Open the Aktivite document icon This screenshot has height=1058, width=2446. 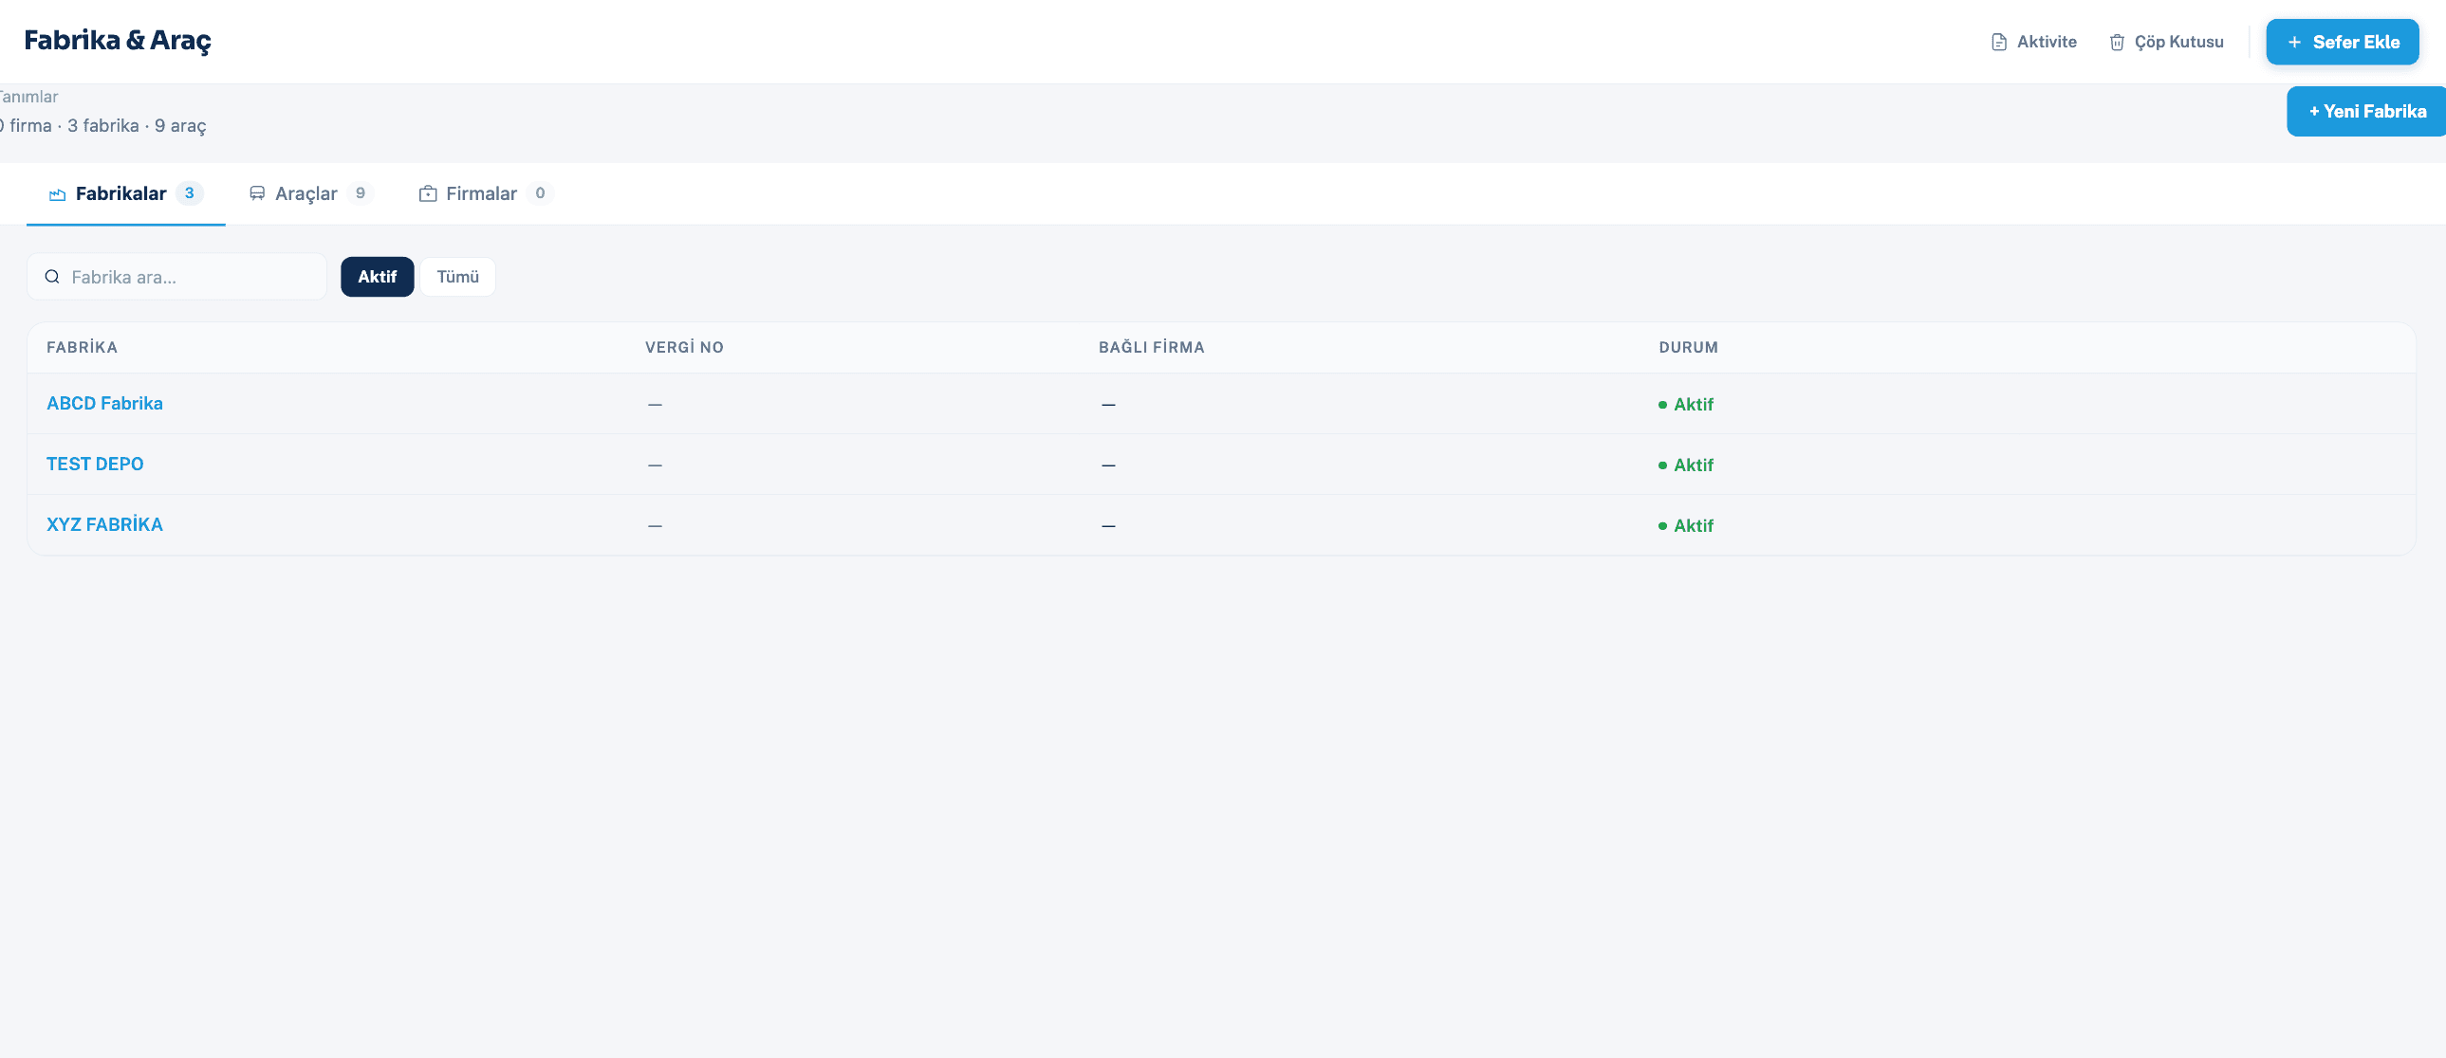(x=1999, y=42)
